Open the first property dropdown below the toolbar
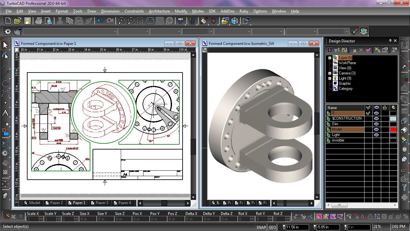 pos(115,31)
